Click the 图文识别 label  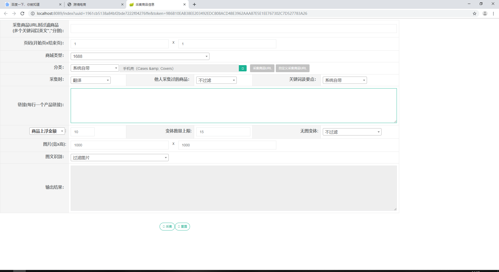pos(55,157)
